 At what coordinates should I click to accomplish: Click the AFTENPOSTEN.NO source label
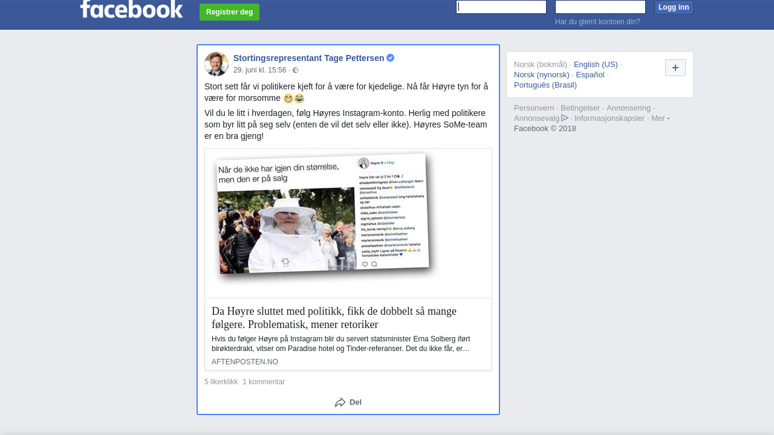click(x=245, y=362)
